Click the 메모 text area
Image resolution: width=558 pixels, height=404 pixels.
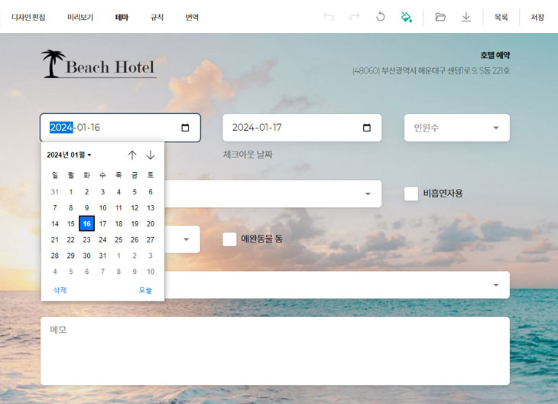(275, 351)
